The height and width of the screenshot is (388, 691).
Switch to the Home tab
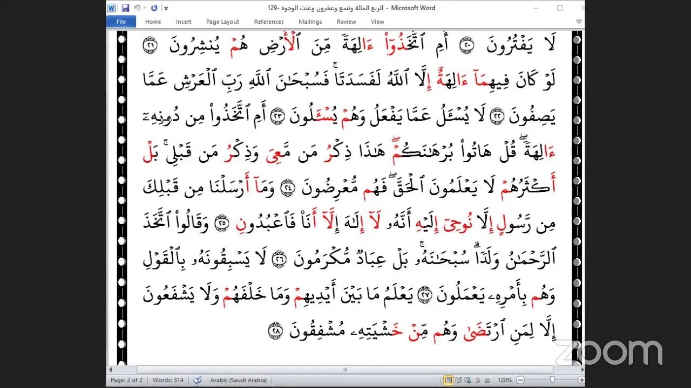point(153,22)
